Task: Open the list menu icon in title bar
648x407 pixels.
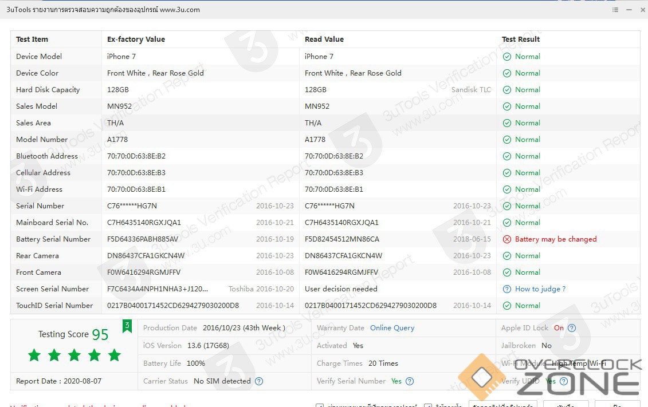Action: (x=615, y=10)
